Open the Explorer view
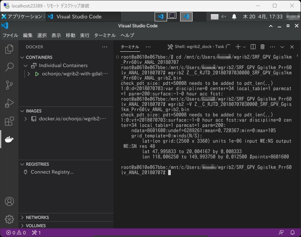Image resolution: width=301 pixels, height=237 pixels. (x=9, y=49)
